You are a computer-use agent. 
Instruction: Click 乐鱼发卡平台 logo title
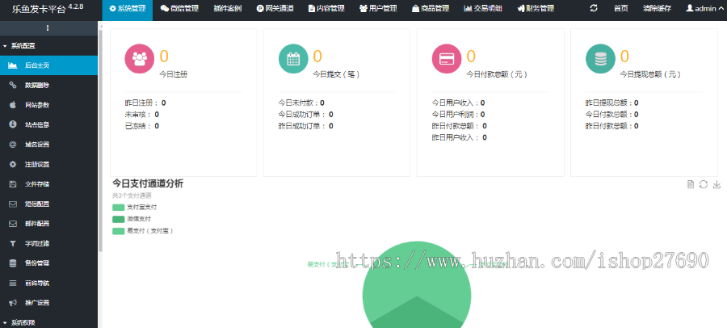click(x=39, y=9)
